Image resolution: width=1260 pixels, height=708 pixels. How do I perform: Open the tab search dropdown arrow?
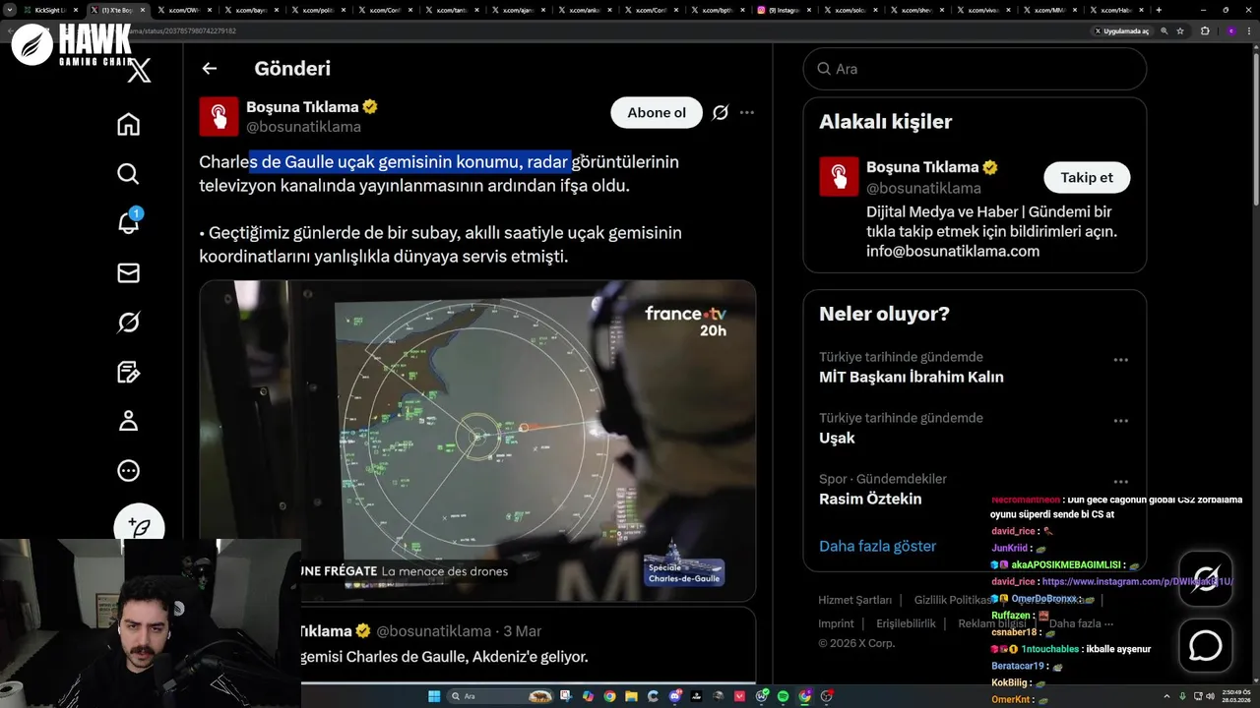pyautogui.click(x=10, y=10)
